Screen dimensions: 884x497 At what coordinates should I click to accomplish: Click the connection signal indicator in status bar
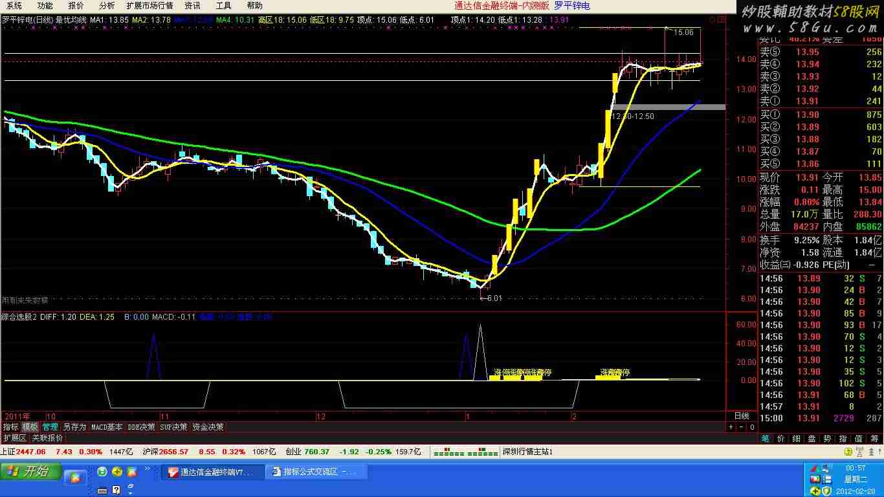(465, 451)
